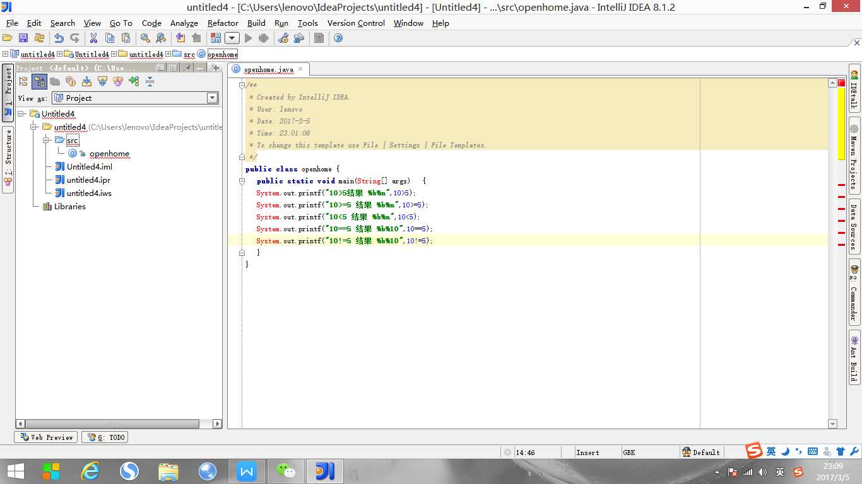Open WeChat from the taskbar

tap(286, 471)
